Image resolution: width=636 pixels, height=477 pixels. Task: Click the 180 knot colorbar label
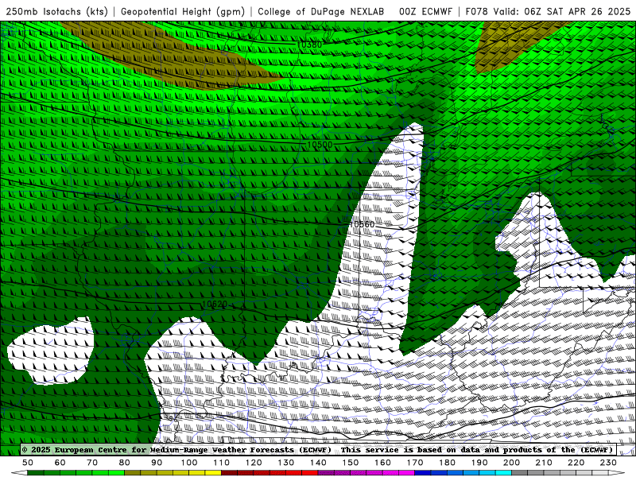(x=447, y=463)
